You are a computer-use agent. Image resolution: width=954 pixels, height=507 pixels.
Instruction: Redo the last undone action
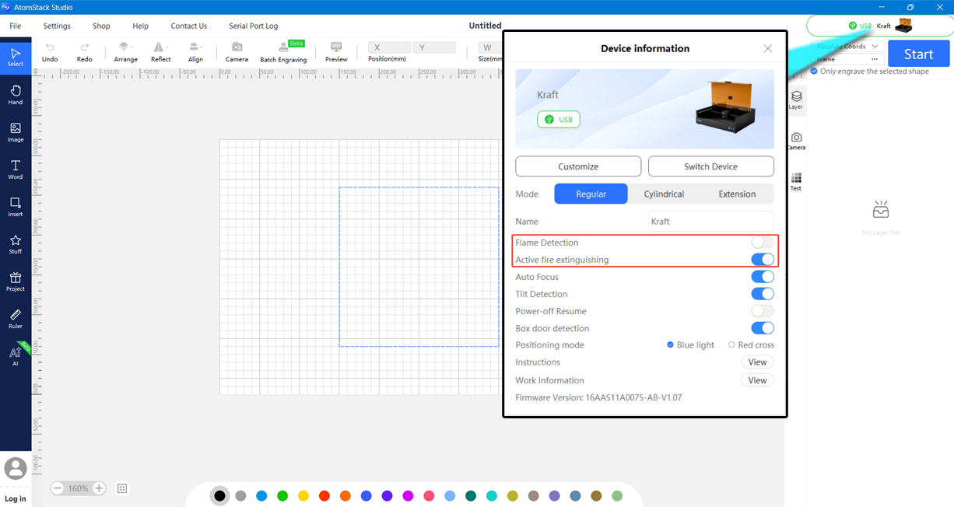85,53
